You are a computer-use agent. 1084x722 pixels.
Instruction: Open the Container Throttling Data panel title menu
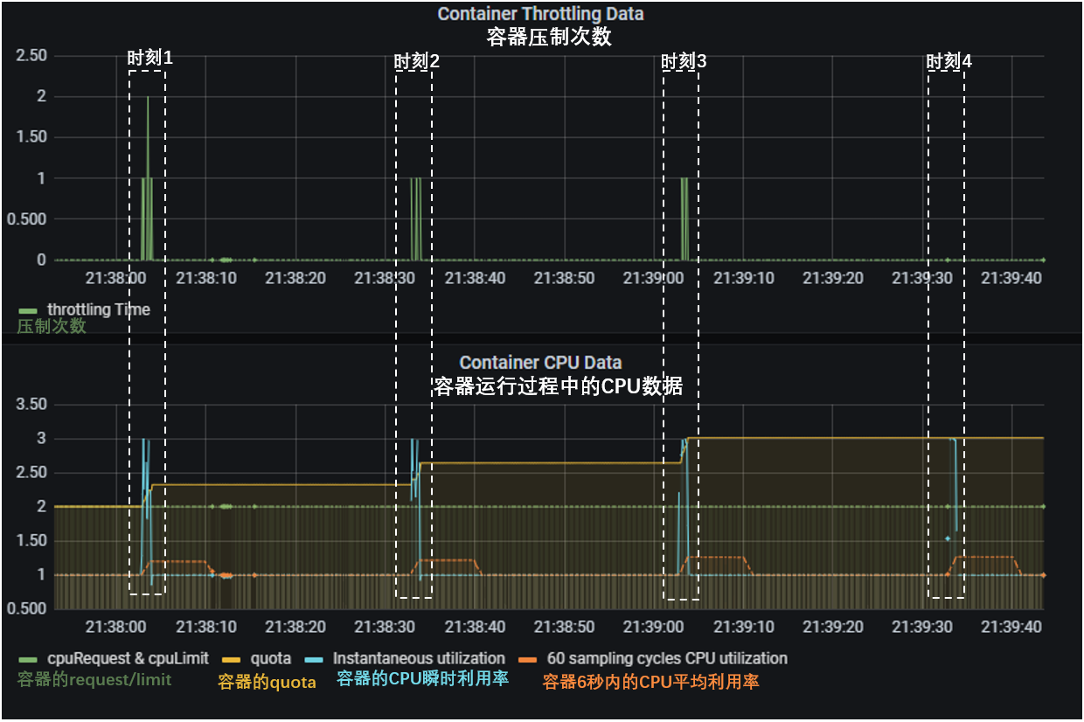tap(540, 14)
